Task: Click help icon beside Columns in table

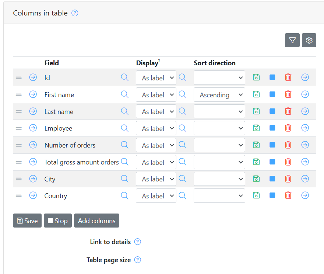Action: [x=75, y=13]
